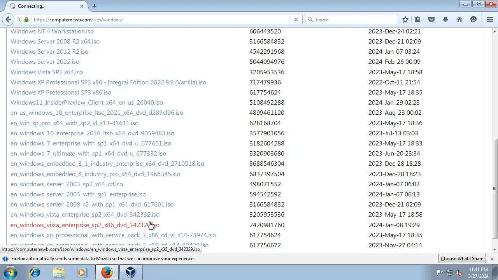Click en_windows_7_enterprise_with_sp1 iso link
498x280 pixels.
click(91, 143)
